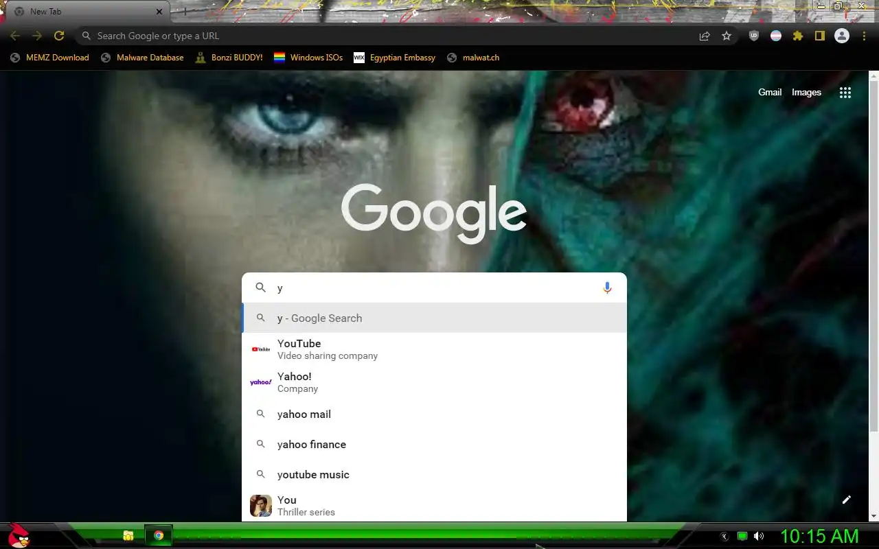Open the profile avatar menu
The height and width of the screenshot is (549, 879).
tap(842, 36)
